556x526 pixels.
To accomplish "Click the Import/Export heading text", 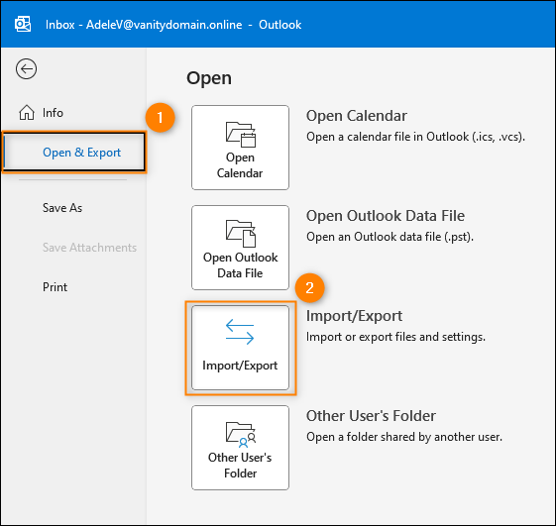I will click(354, 316).
